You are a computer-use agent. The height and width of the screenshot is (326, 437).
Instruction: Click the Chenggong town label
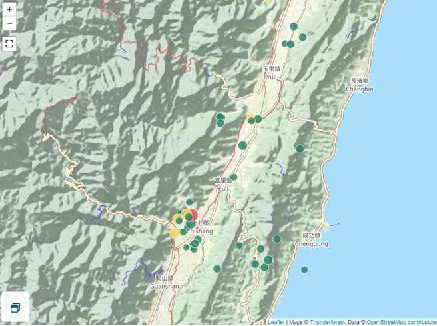click(311, 240)
